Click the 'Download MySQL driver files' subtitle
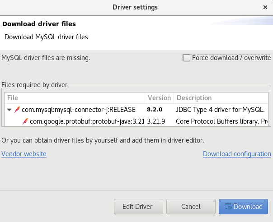The width and height of the screenshot is (273, 222). tap(46, 37)
